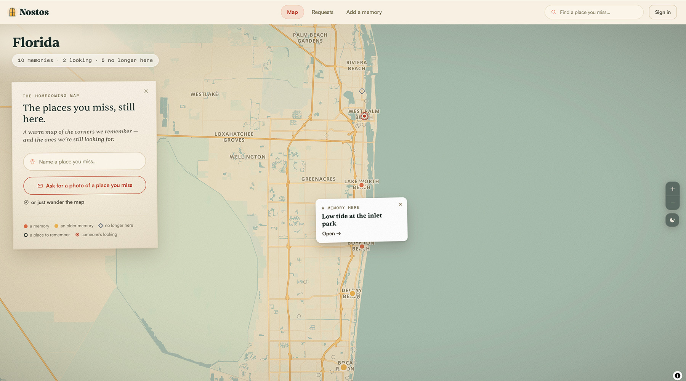
Task: Click the Sign in button
Action: click(663, 12)
